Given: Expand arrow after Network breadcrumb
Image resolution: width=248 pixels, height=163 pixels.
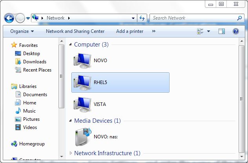Looking at the screenshot, I should pyautogui.click(x=69, y=18).
